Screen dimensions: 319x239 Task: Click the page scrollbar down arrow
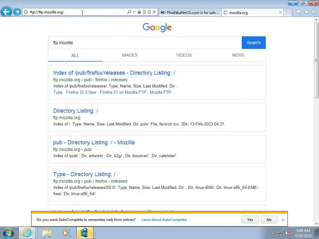click(x=317, y=224)
